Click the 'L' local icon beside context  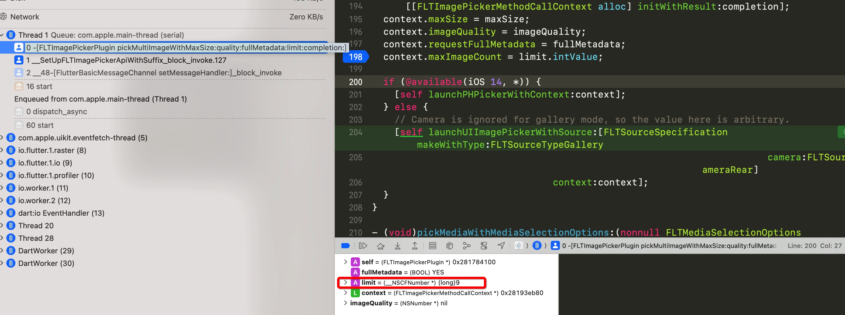point(355,293)
